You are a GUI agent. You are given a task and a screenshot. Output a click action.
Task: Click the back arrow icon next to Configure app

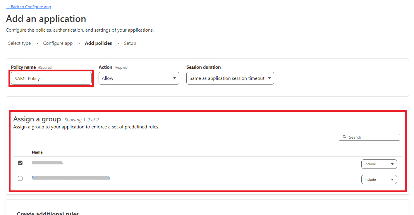(x=7, y=6)
